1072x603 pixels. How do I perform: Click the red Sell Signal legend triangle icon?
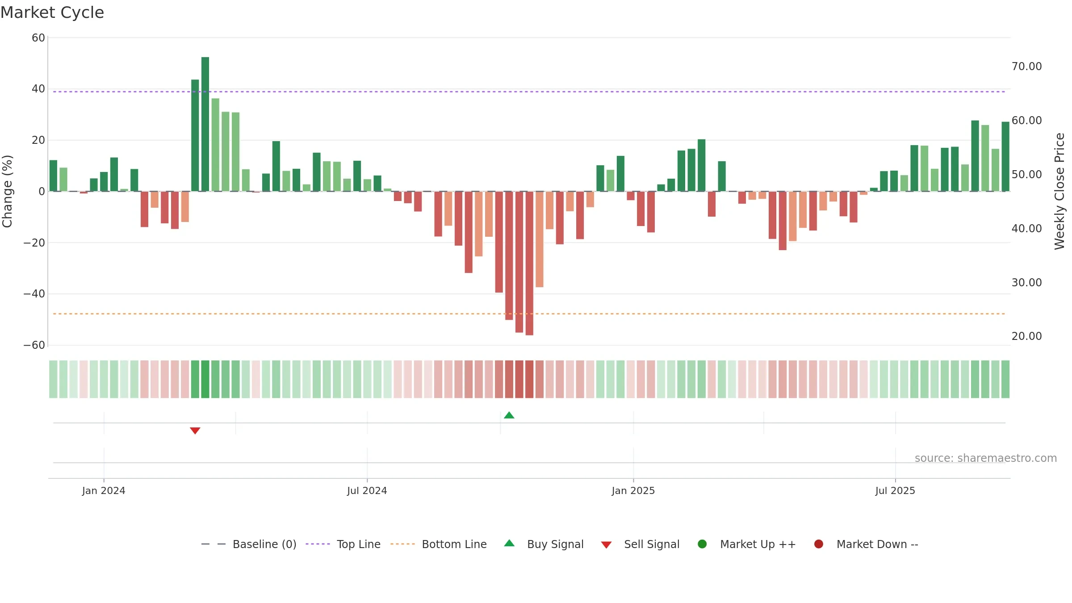pyautogui.click(x=606, y=545)
